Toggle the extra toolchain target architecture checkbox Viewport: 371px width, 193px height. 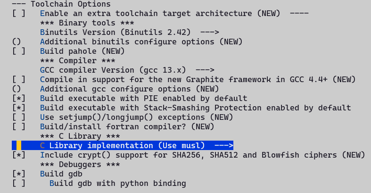(19, 13)
